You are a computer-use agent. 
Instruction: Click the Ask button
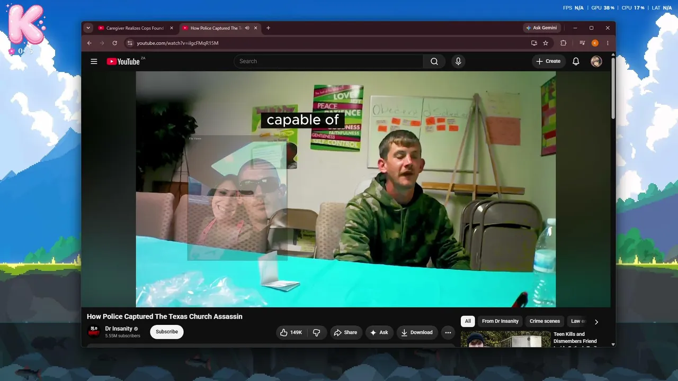click(379, 332)
